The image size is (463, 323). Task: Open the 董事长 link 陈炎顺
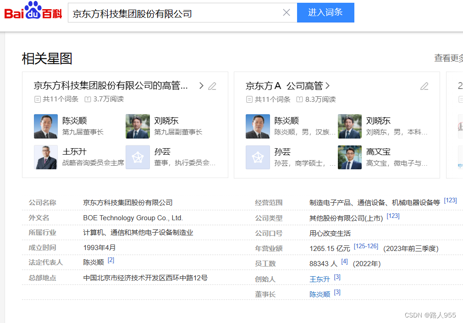pyautogui.click(x=320, y=294)
